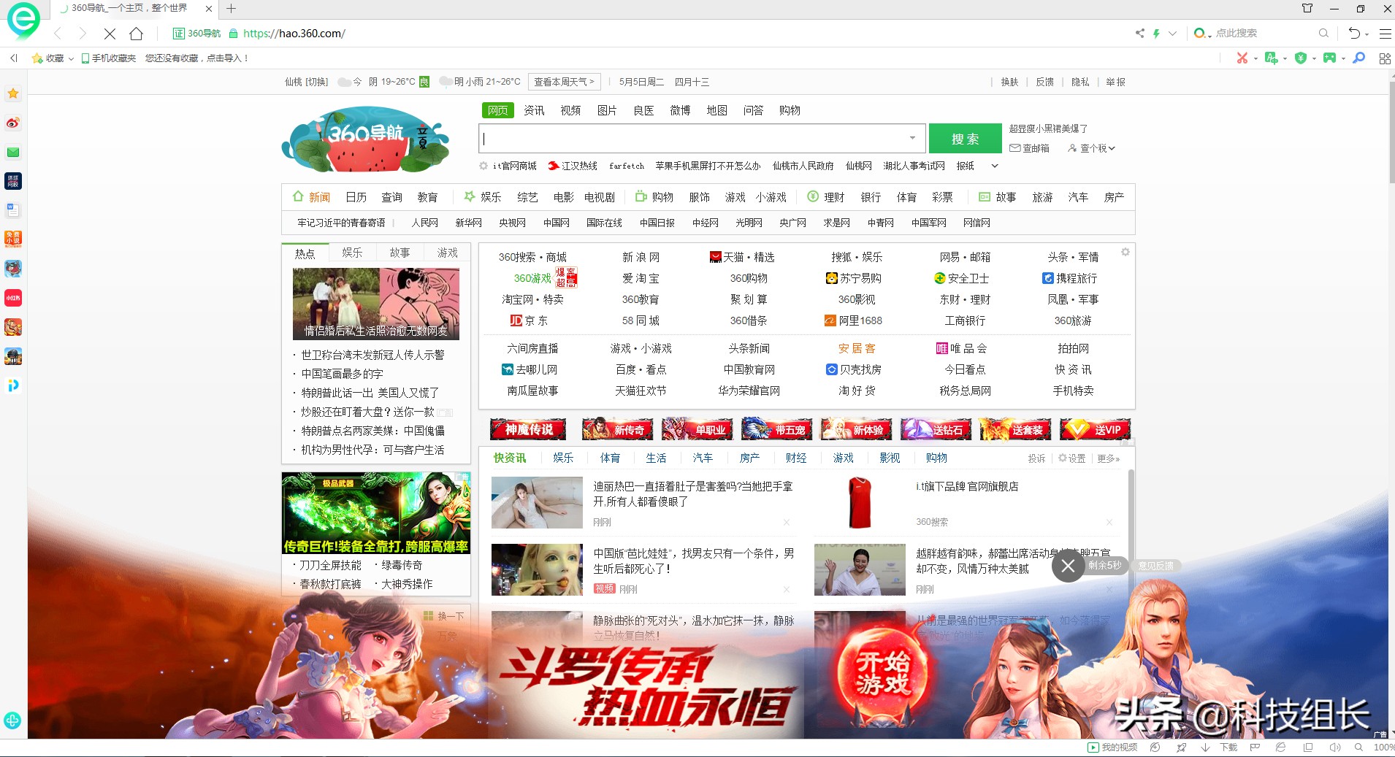Expand the hot links arrow next to 报纸
Viewport: 1395px width, 757px height.
994,166
